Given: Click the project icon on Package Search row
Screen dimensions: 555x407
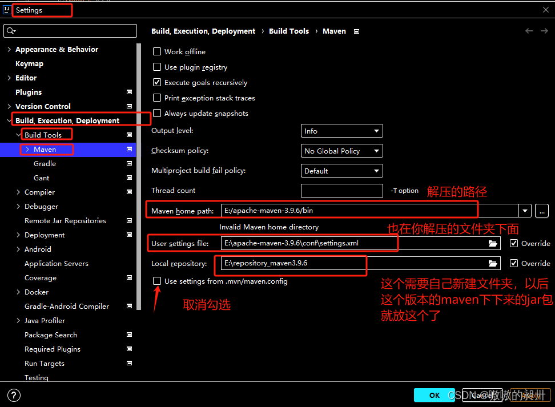Looking at the screenshot, I should [129, 335].
